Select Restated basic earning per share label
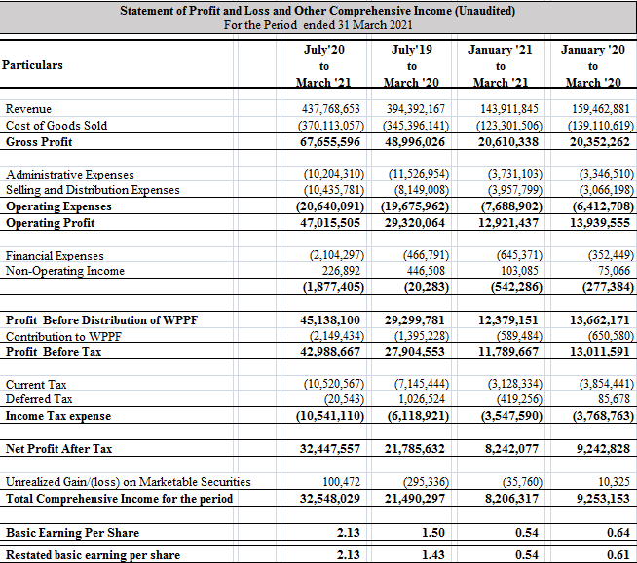This screenshot has width=637, height=563. point(93,555)
